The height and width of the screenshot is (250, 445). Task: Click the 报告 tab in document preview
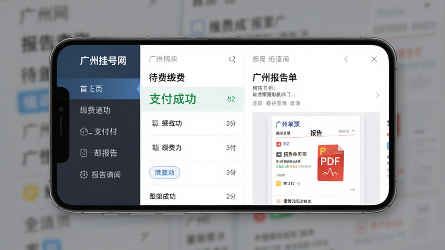[x=316, y=133]
